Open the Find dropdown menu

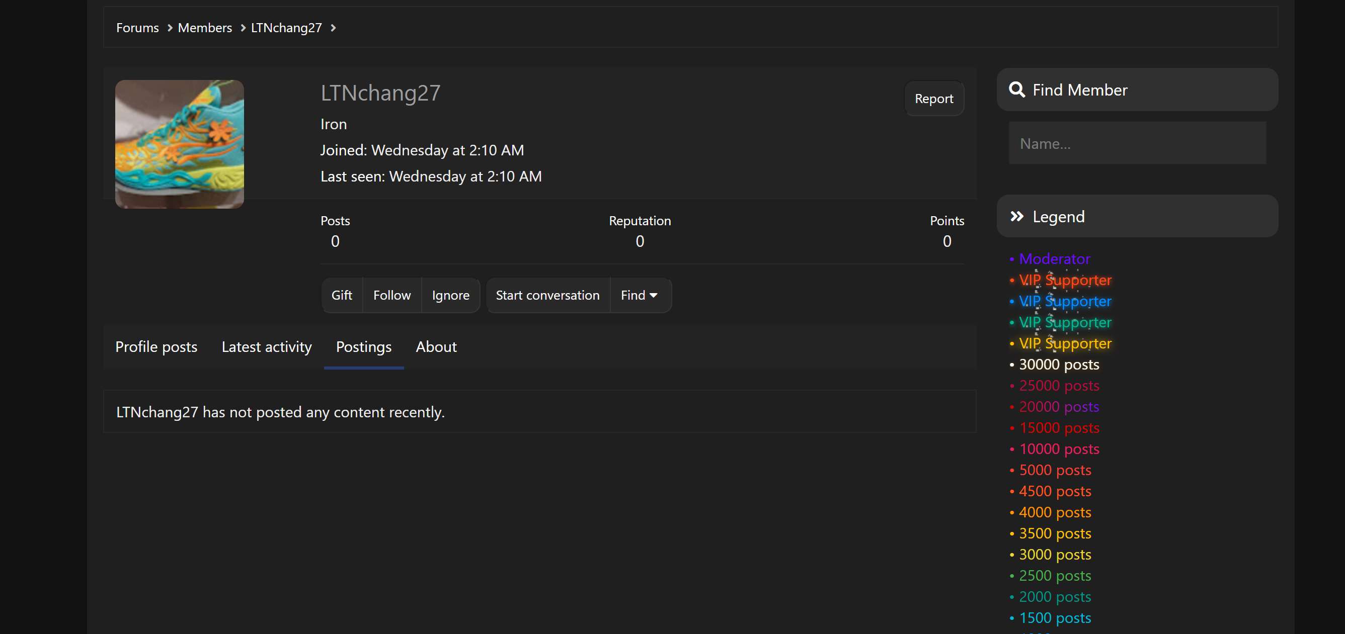[x=639, y=295]
